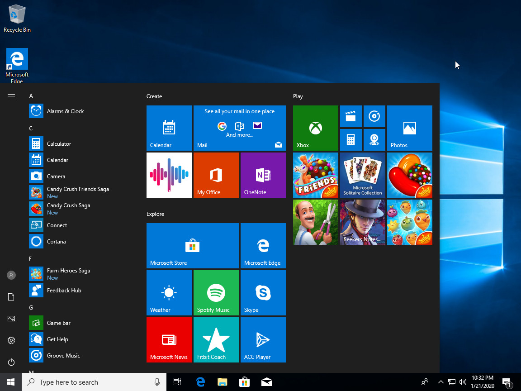Click the Windows Start button

11,382
